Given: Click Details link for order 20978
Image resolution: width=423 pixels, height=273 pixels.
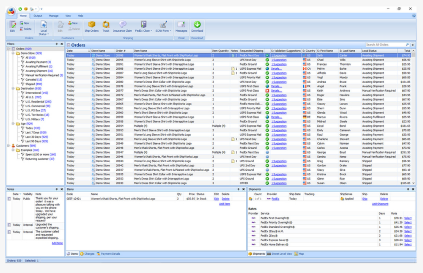Looking at the screenshot, I should pos(277,86).
